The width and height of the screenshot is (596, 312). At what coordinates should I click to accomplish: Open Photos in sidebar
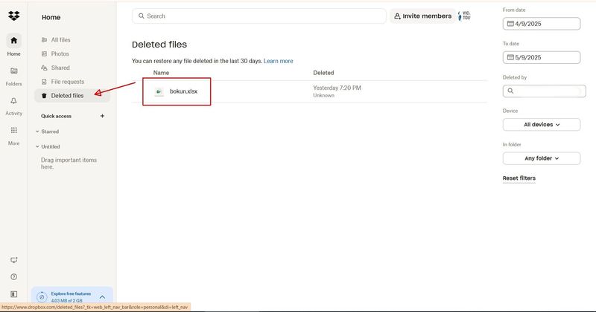pos(60,53)
